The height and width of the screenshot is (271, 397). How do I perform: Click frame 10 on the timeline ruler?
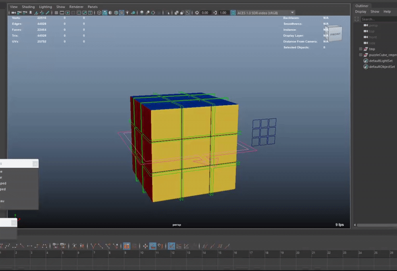pos(142,253)
